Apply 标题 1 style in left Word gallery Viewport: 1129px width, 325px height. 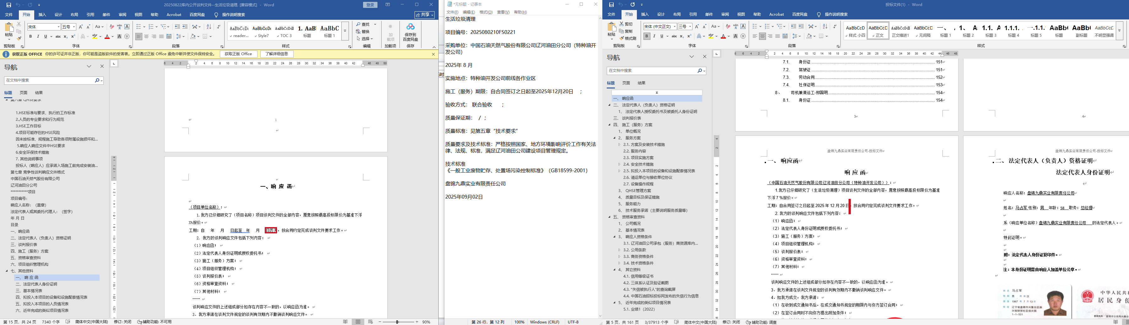pos(329,32)
